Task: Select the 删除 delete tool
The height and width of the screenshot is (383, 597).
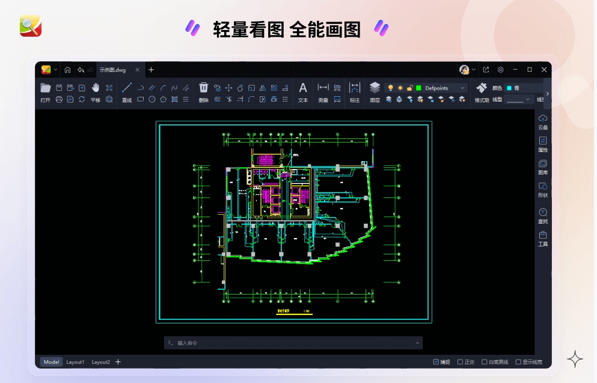Action: pyautogui.click(x=204, y=94)
